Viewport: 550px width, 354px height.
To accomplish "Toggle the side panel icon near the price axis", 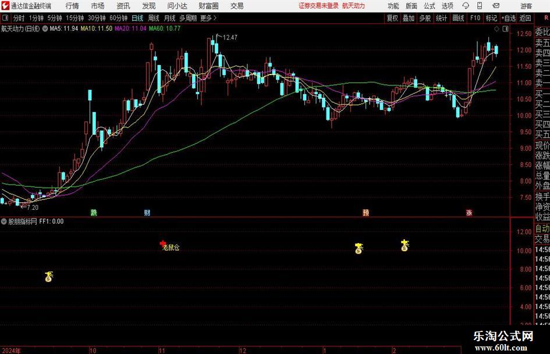I will [x=505, y=29].
